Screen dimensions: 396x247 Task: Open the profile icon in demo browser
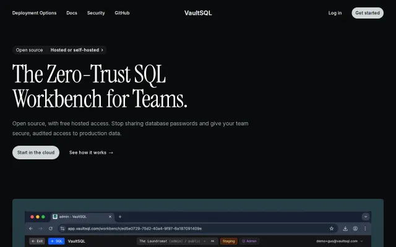point(355,228)
